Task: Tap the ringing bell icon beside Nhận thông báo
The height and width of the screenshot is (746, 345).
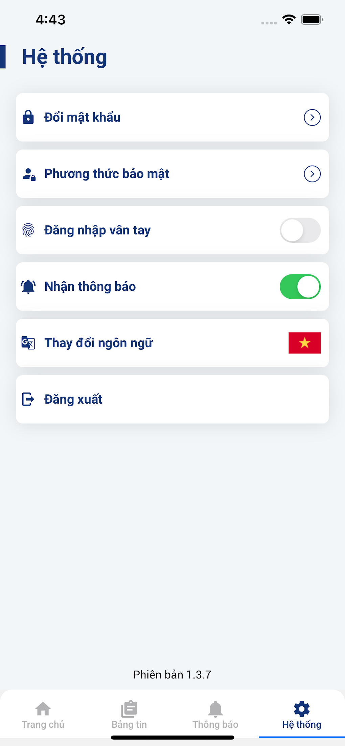Action: click(28, 287)
